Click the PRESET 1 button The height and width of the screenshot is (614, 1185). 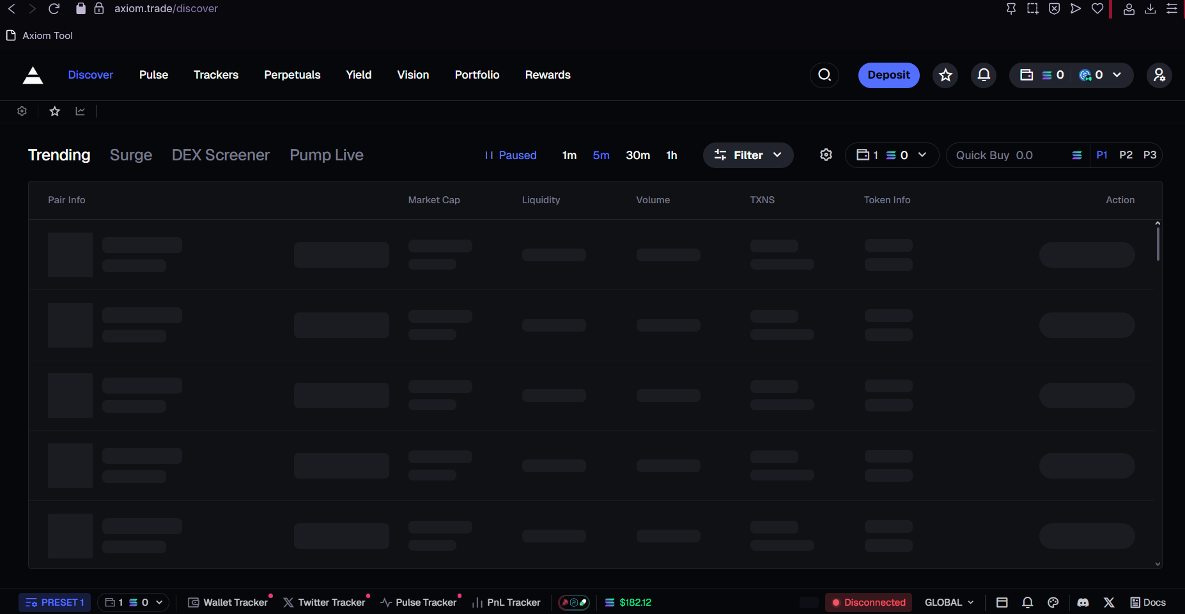click(x=55, y=602)
